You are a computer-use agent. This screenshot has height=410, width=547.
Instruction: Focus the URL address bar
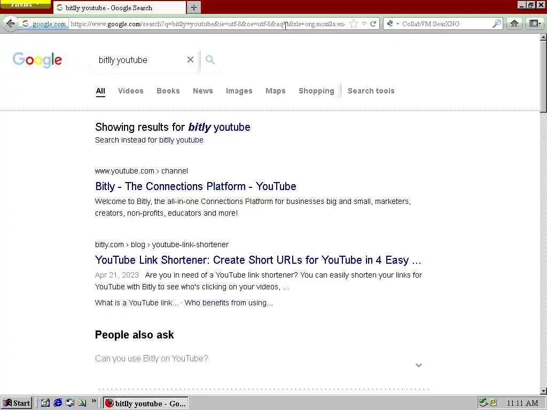coord(208,23)
